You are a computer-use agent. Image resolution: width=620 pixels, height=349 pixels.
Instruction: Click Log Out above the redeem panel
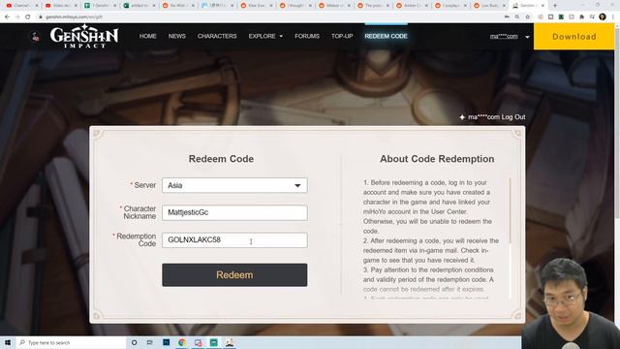point(513,117)
